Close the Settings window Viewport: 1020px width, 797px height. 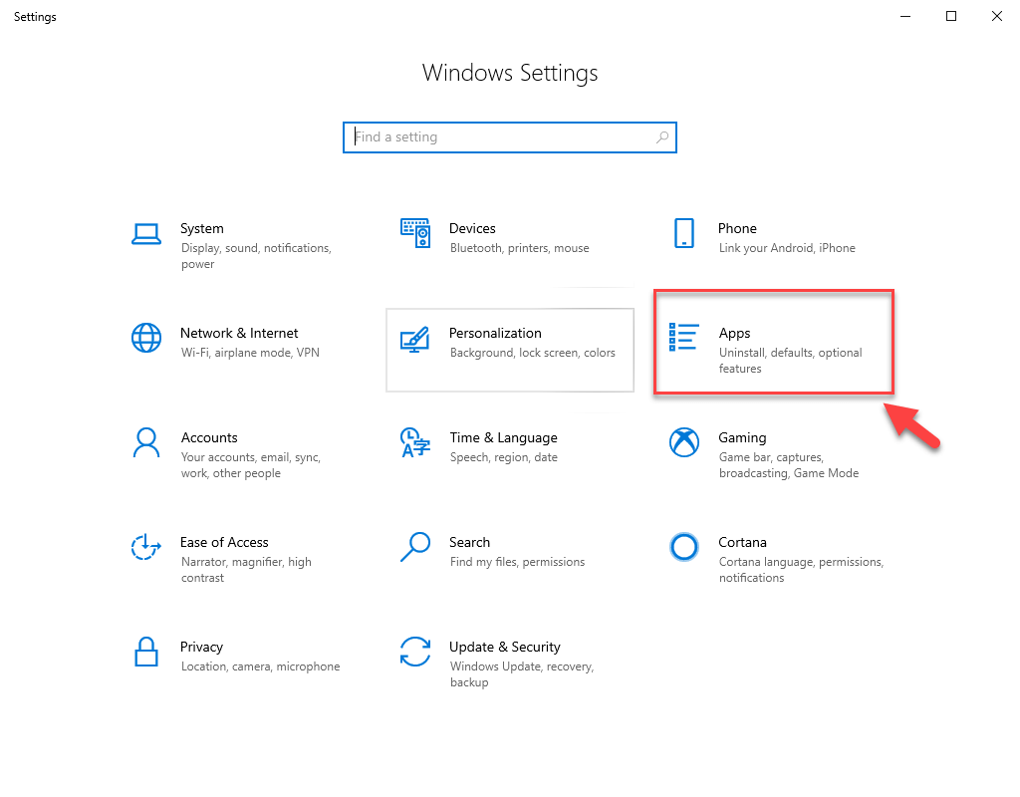coord(996,16)
